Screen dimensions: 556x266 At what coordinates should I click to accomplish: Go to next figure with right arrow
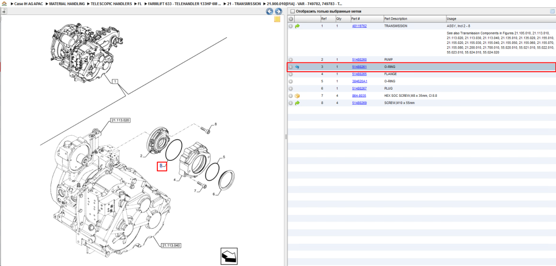tap(279, 11)
